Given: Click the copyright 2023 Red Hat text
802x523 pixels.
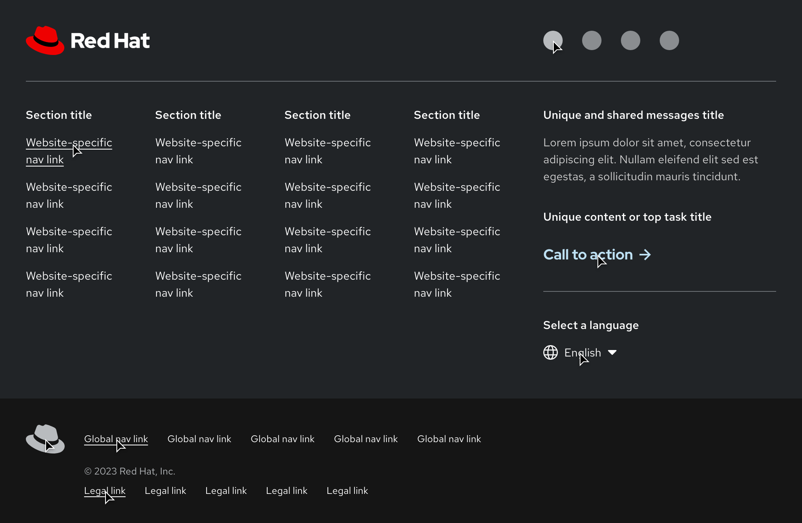Looking at the screenshot, I should click(x=130, y=471).
